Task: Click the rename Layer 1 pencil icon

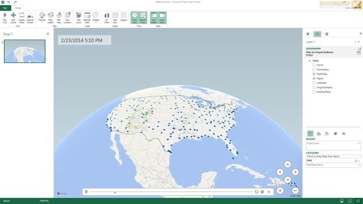Action: click(359, 42)
